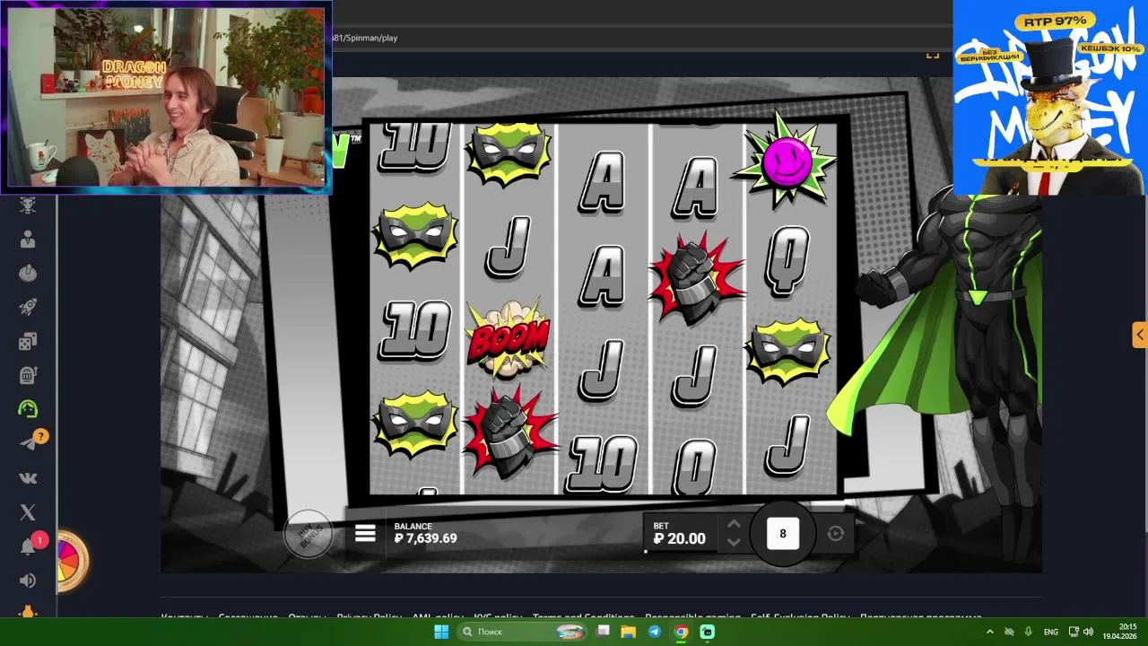Select the pink smiley star symbol
The image size is (1148, 646).
tap(787, 162)
